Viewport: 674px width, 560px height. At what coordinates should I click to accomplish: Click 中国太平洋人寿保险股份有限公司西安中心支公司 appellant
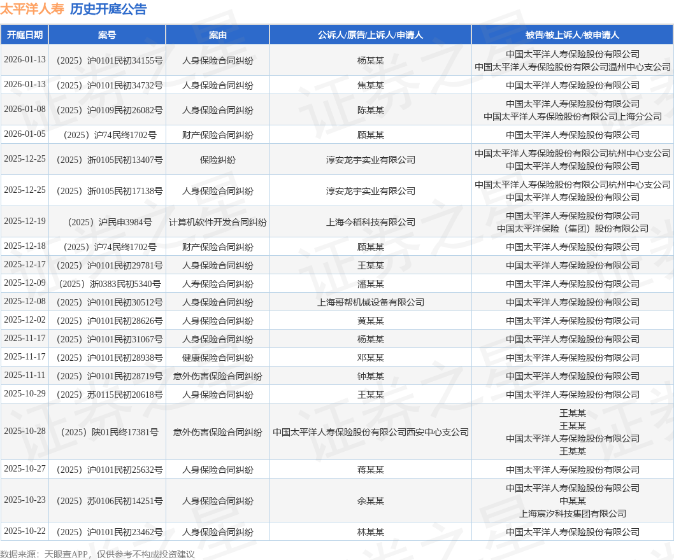(371, 432)
